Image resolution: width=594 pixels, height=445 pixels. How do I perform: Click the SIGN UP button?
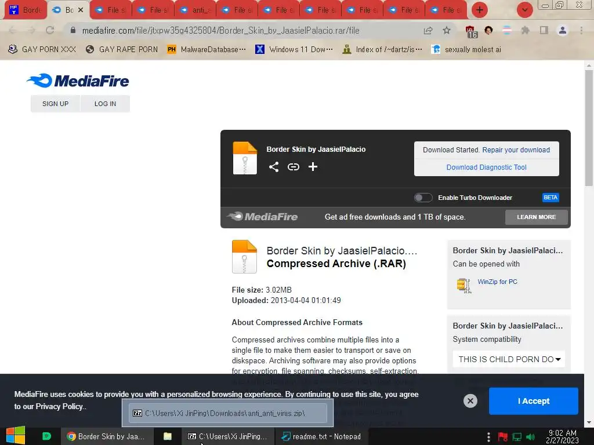(x=55, y=104)
